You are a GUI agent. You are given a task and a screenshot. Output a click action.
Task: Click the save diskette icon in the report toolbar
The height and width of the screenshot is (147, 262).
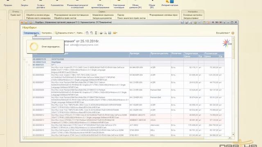(110, 33)
